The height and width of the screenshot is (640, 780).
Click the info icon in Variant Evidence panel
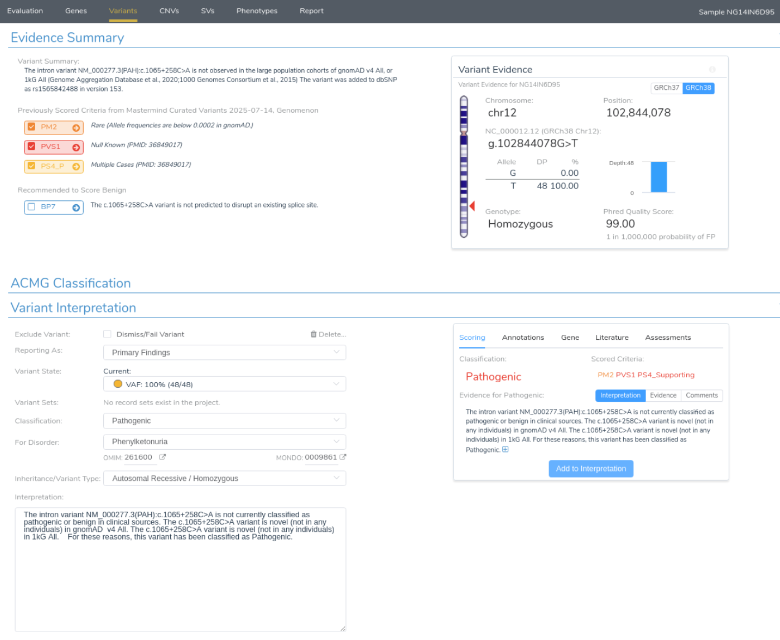coord(712,69)
